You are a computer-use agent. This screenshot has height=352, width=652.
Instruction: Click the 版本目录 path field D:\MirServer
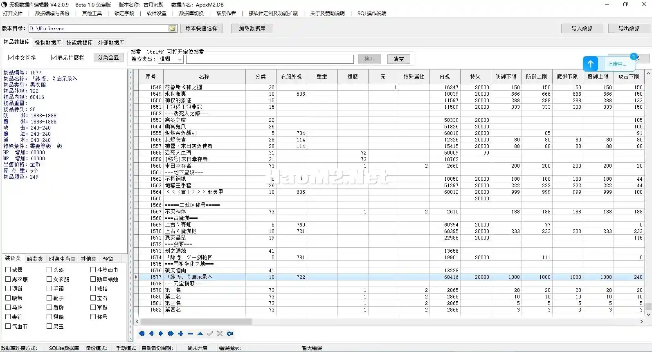point(98,29)
